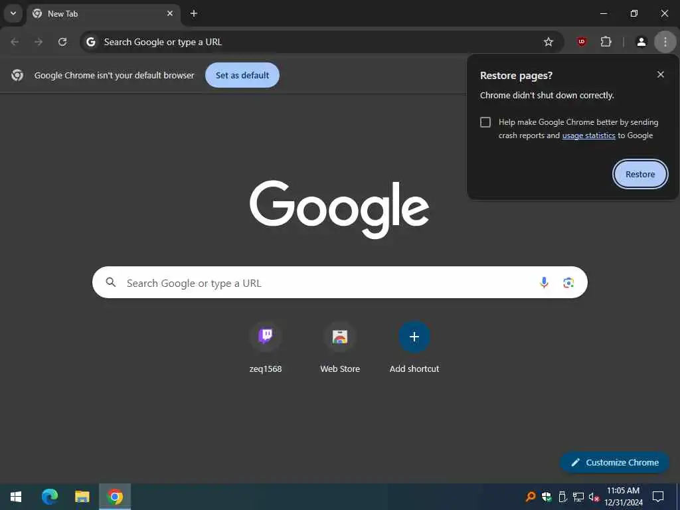Open the zeq1568 Twitch shortcut

click(x=266, y=347)
